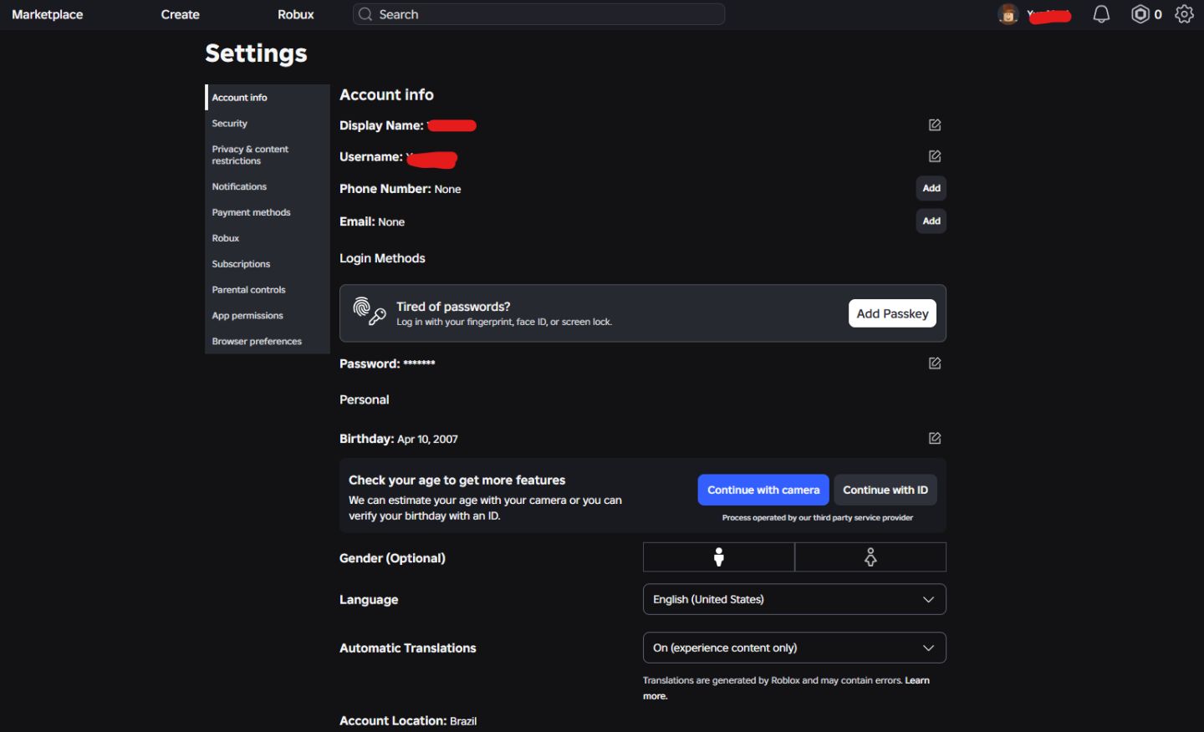
Task: Focus the Search input field
Action: (539, 14)
